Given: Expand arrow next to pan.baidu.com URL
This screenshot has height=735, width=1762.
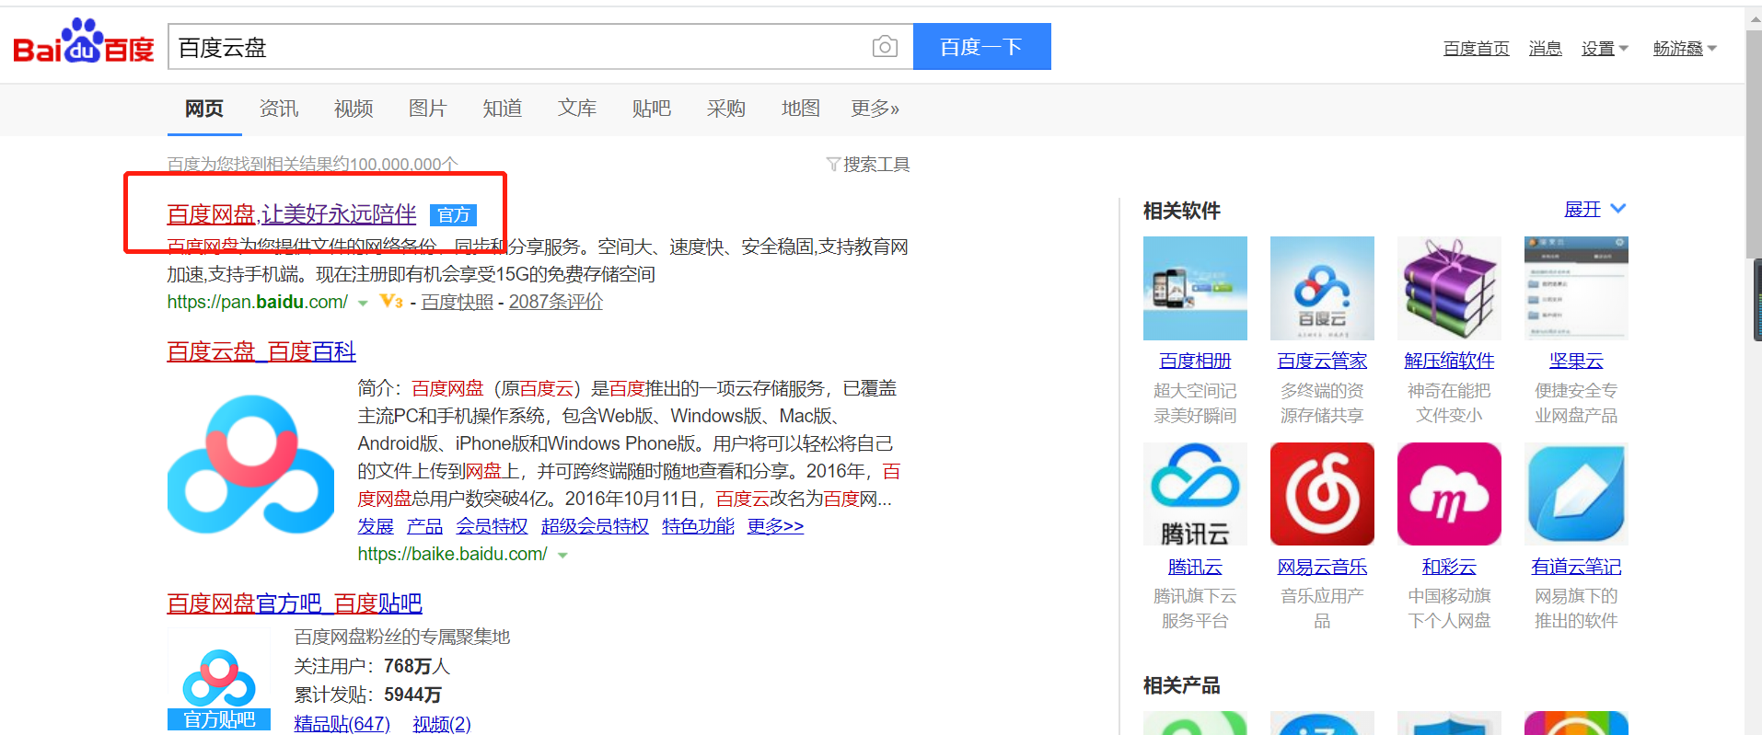Looking at the screenshot, I should (363, 303).
